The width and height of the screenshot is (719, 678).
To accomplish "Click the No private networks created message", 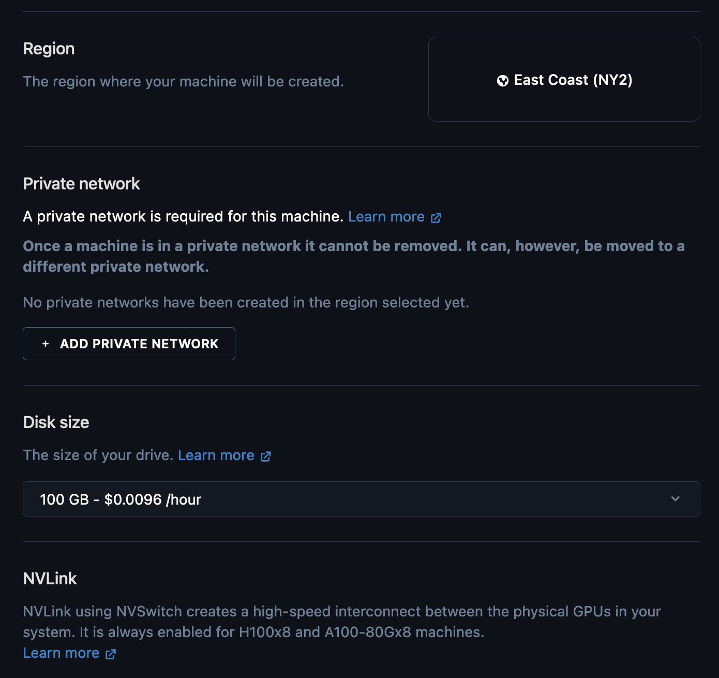I will click(x=246, y=303).
